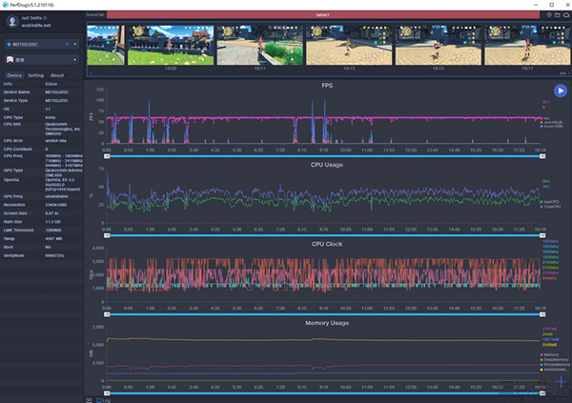Expand the app selection dropdown
The width and height of the screenshot is (572, 403).
pos(76,58)
